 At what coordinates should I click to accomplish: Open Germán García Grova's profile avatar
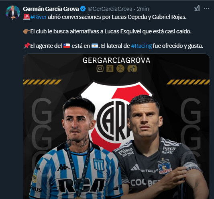pos(13,12)
